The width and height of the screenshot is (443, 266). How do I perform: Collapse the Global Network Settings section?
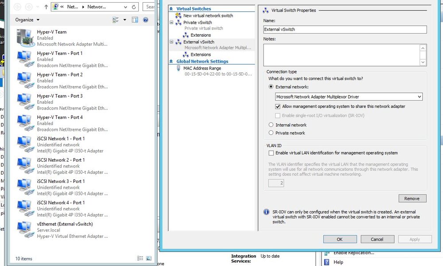click(x=171, y=61)
